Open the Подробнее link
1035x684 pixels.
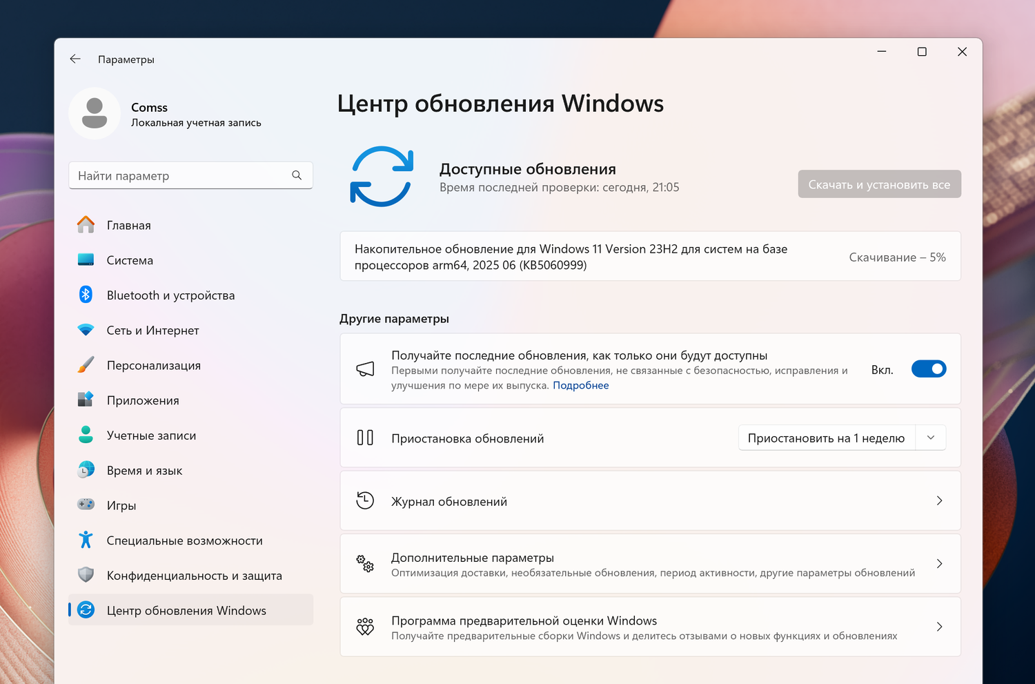[x=580, y=385]
